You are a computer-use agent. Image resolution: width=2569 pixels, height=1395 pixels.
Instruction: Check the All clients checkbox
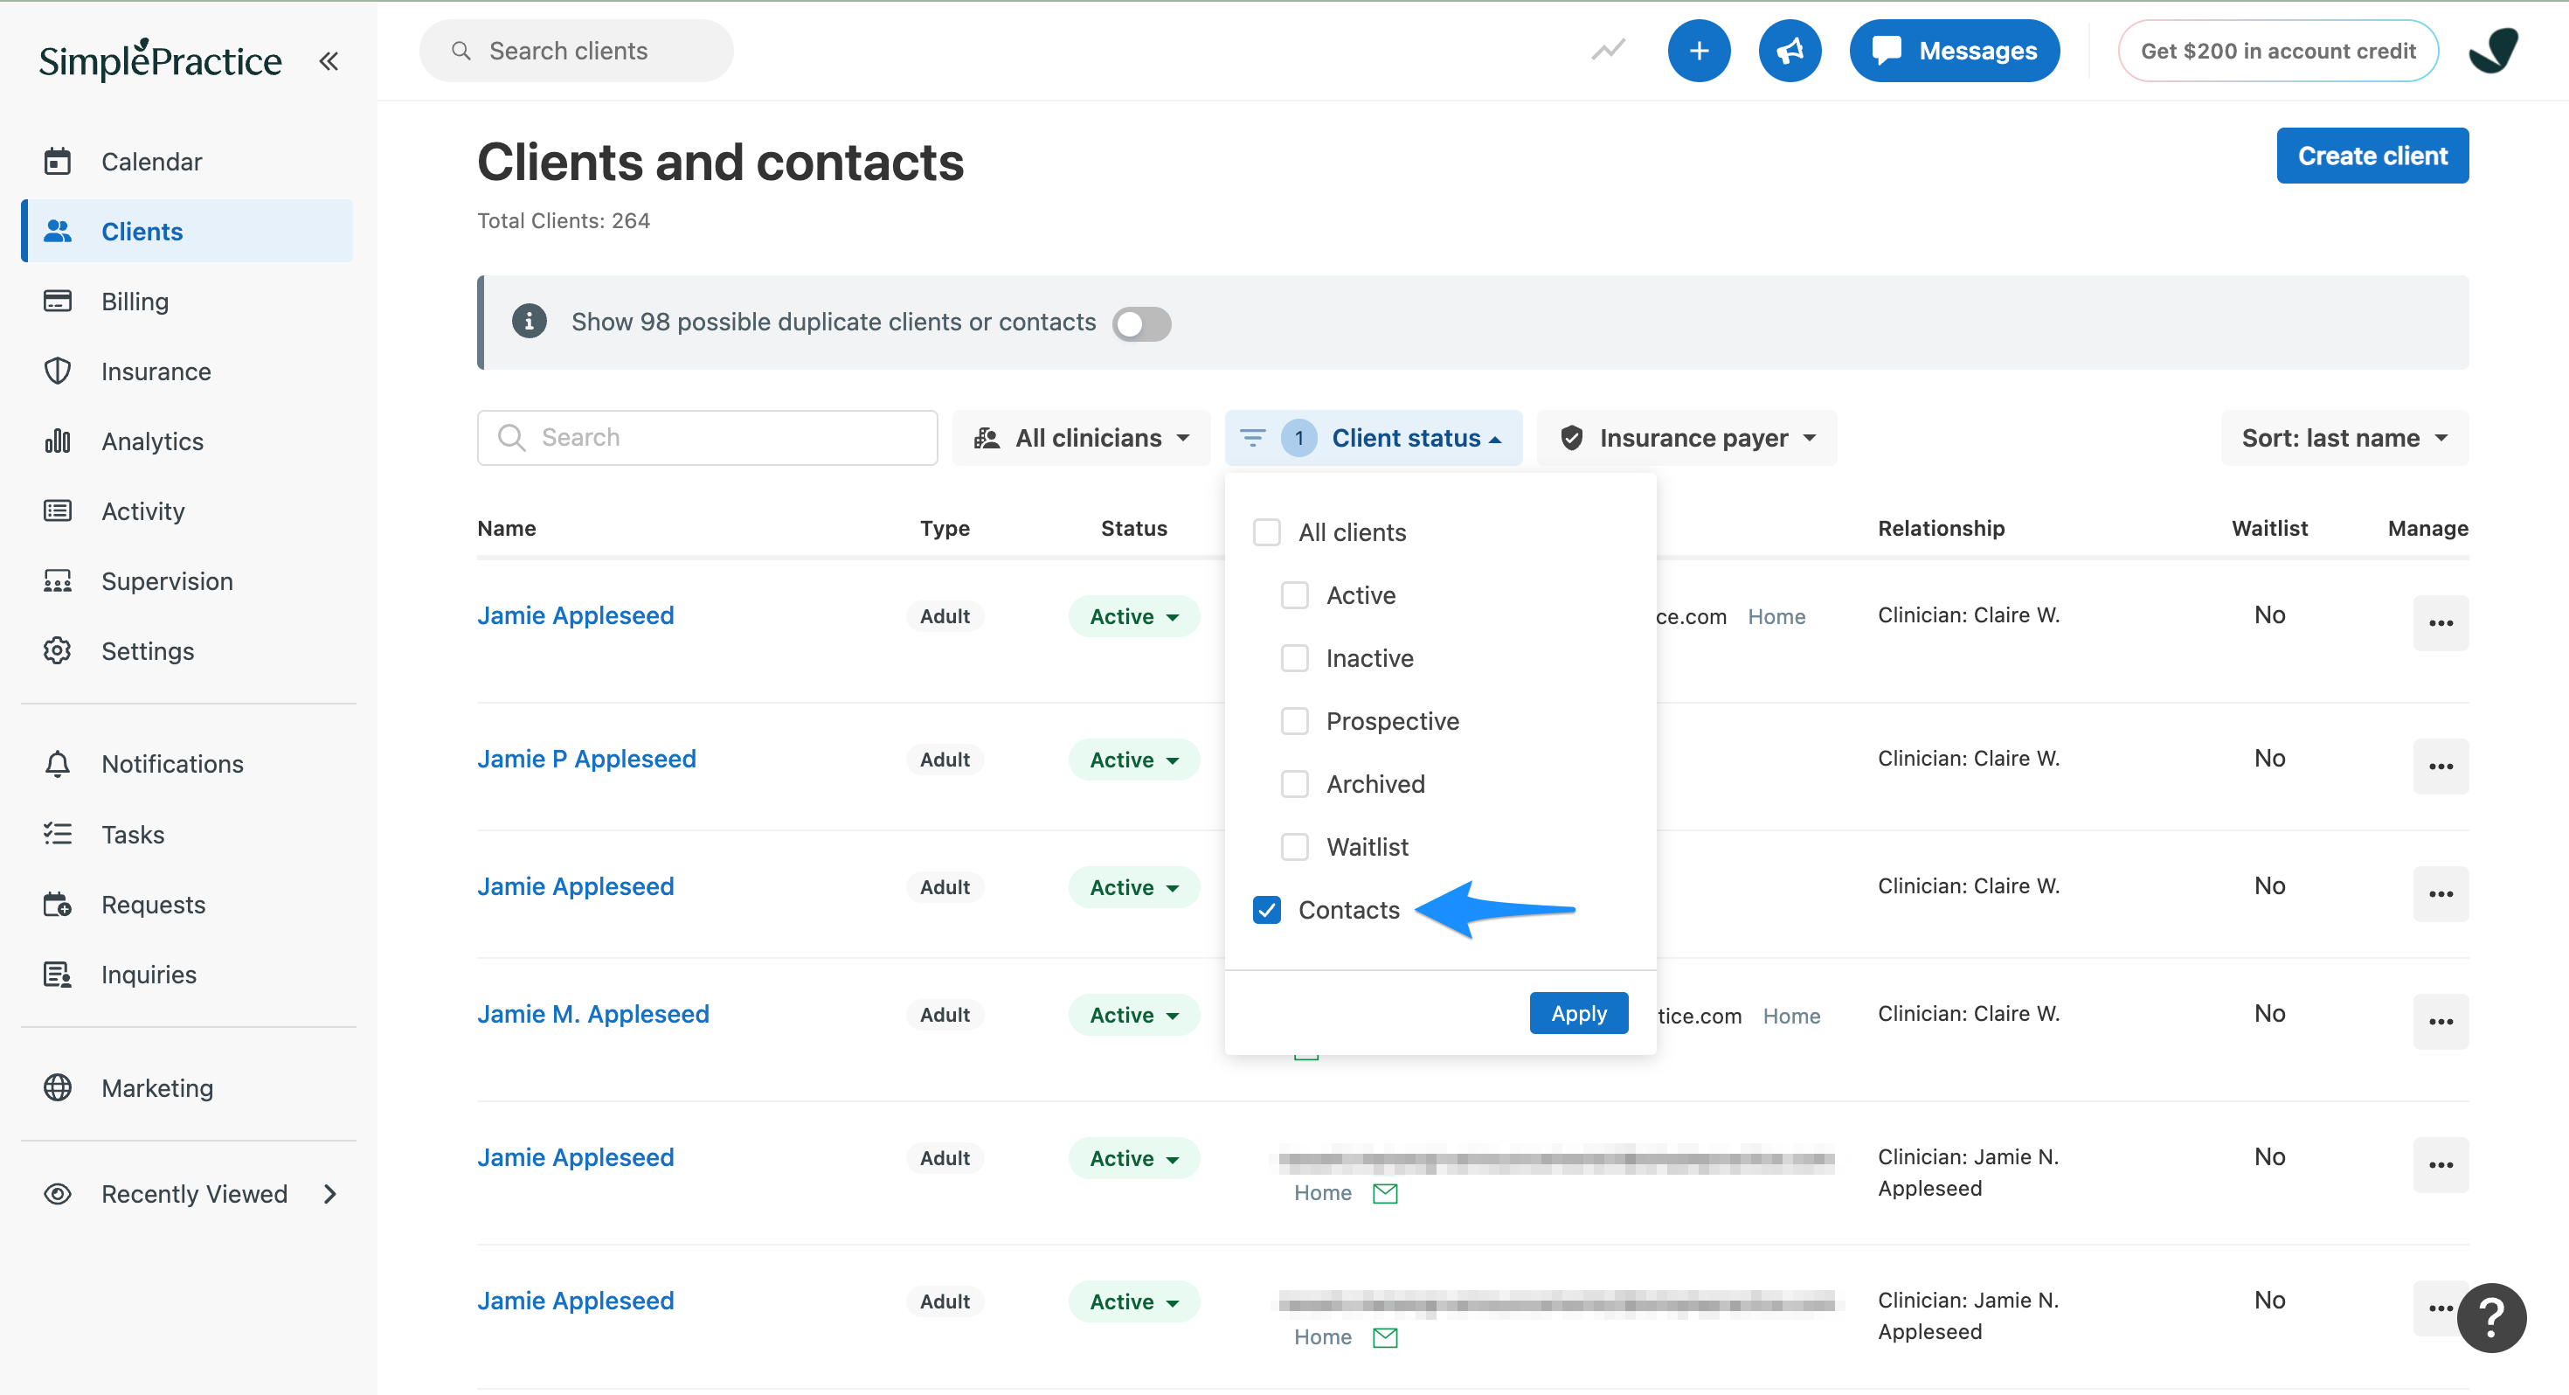pyautogui.click(x=1266, y=531)
